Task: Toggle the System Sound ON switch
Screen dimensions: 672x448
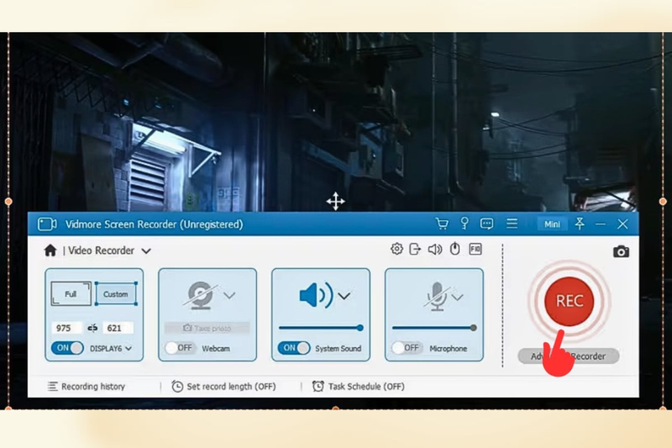Action: (x=294, y=348)
